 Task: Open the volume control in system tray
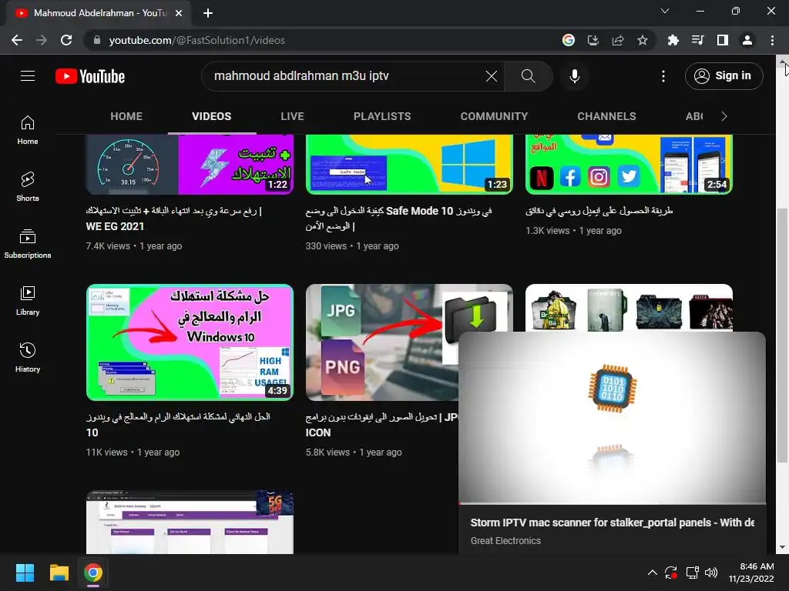pyautogui.click(x=711, y=573)
